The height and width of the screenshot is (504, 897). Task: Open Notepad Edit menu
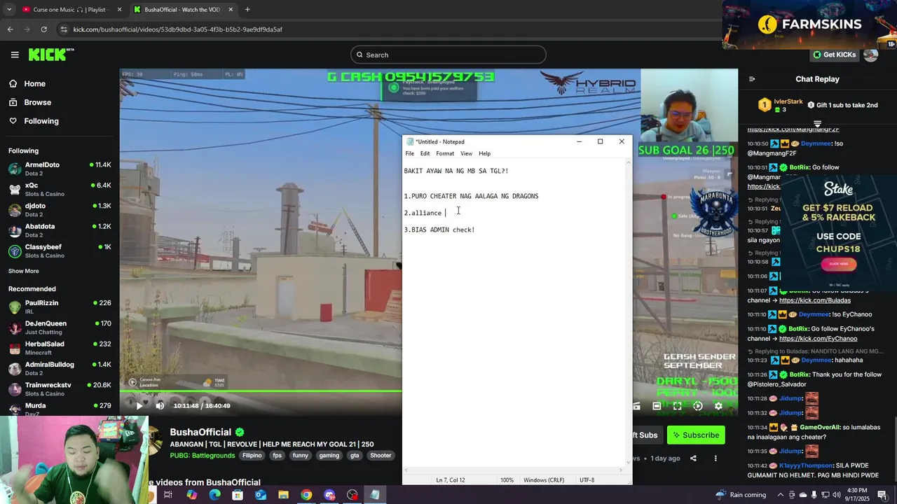[425, 153]
